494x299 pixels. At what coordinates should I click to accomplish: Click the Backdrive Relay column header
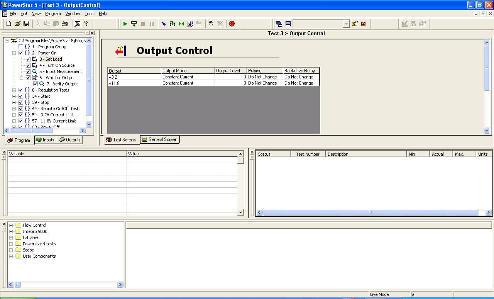[301, 71]
